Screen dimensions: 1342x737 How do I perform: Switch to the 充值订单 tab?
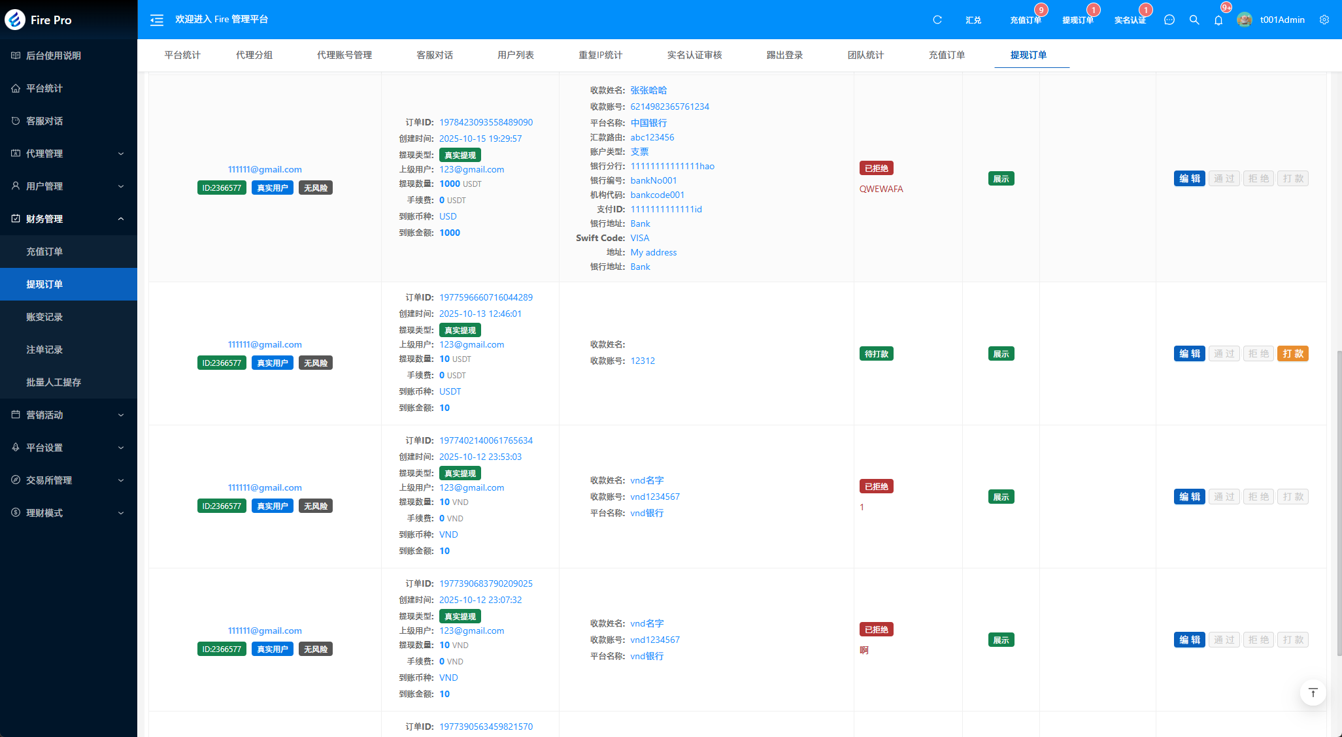[x=947, y=55]
